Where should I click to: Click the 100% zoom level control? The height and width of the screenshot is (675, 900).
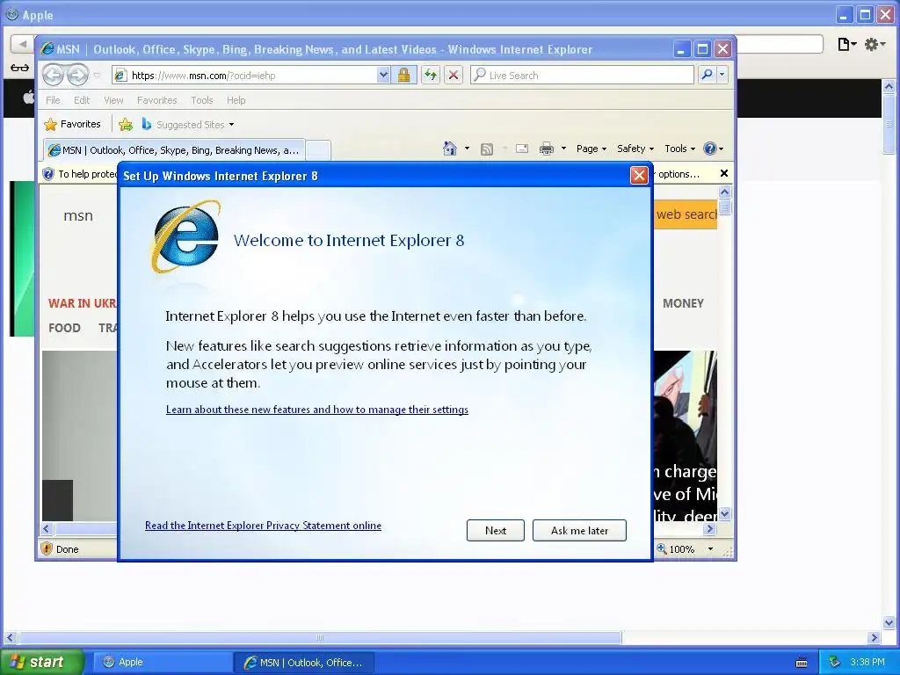click(676, 549)
